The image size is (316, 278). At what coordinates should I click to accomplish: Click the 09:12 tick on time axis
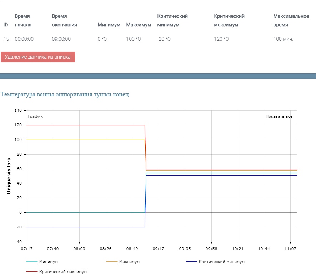click(159, 249)
